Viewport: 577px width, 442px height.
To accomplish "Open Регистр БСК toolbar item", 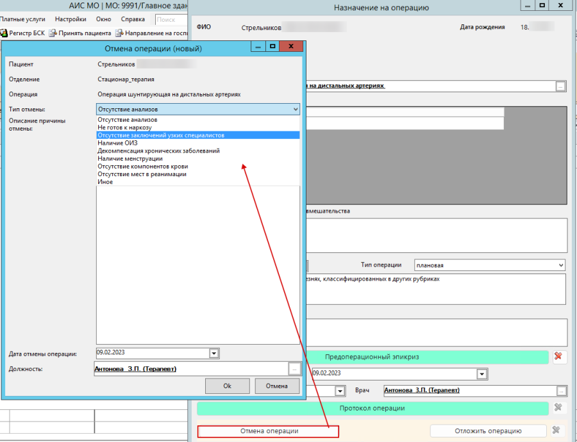I will point(22,33).
